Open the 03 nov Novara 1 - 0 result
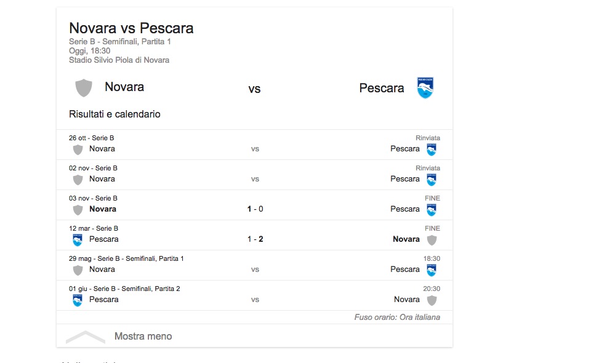Image resolution: width=591 pixels, height=363 pixels. [255, 209]
